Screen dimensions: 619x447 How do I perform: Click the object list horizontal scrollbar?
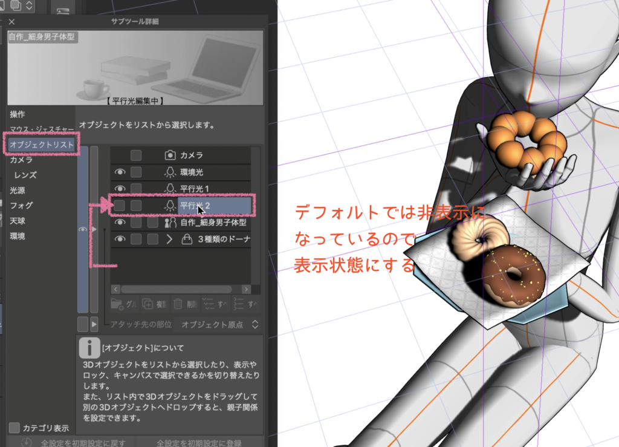coord(175,290)
